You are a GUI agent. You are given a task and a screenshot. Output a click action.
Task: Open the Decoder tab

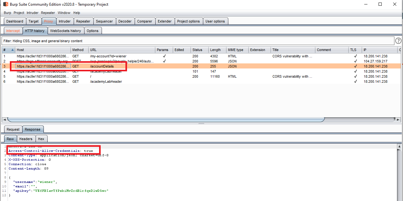coord(125,21)
